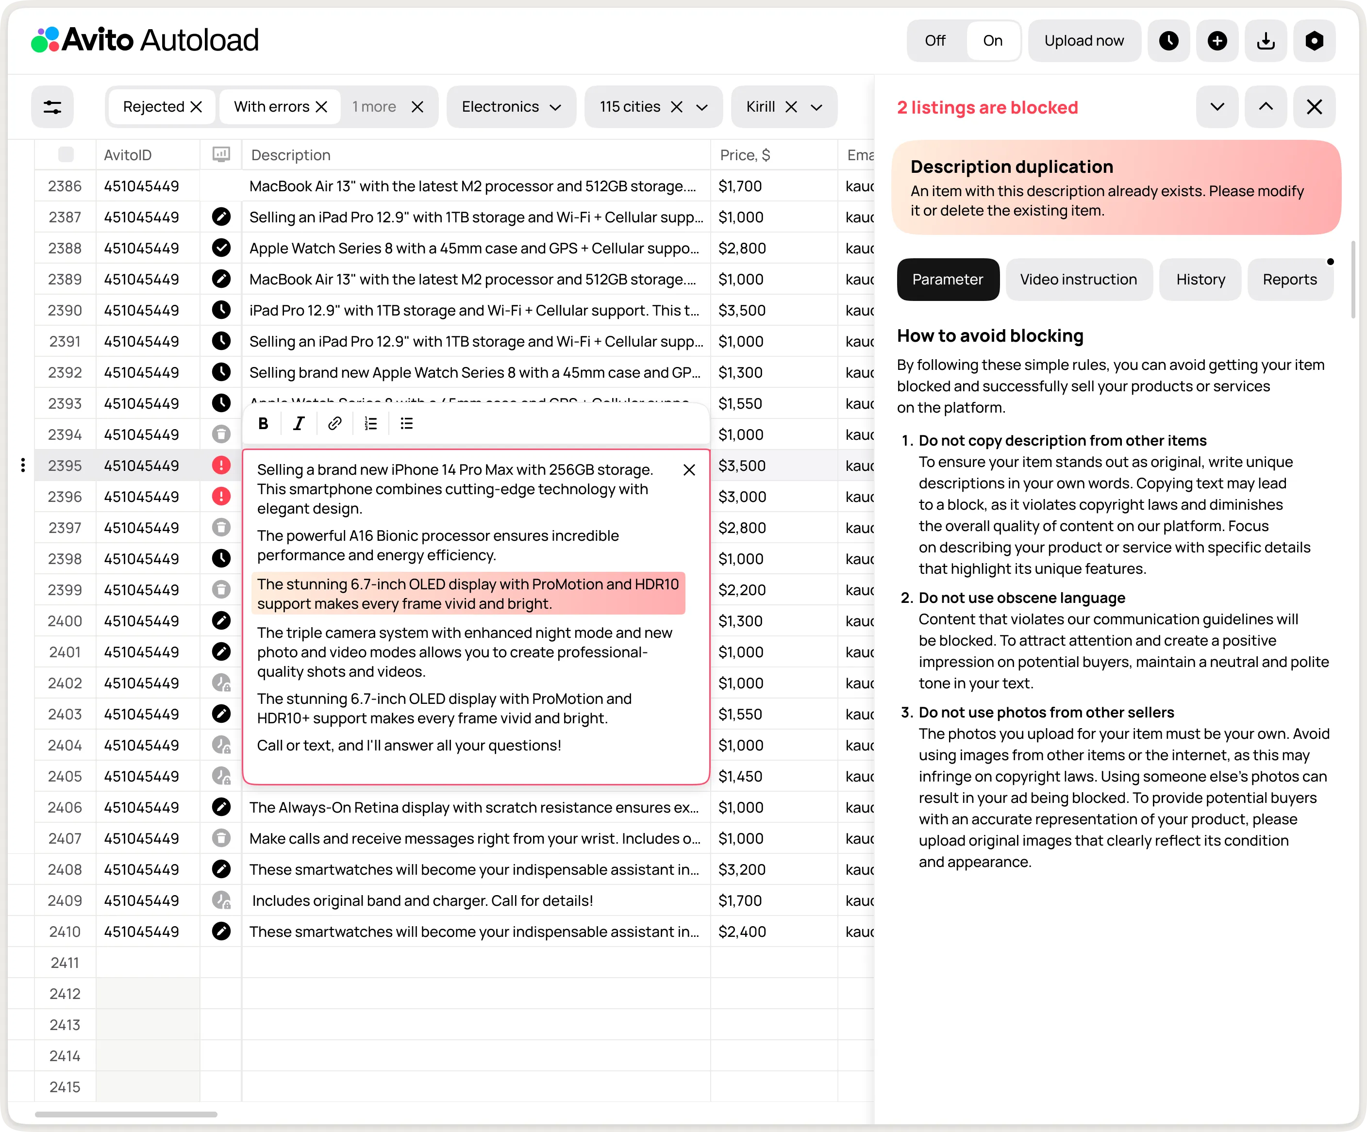Click the side panel vertical scrollbar
Screen dimensions: 1367x1132
[1353, 280]
